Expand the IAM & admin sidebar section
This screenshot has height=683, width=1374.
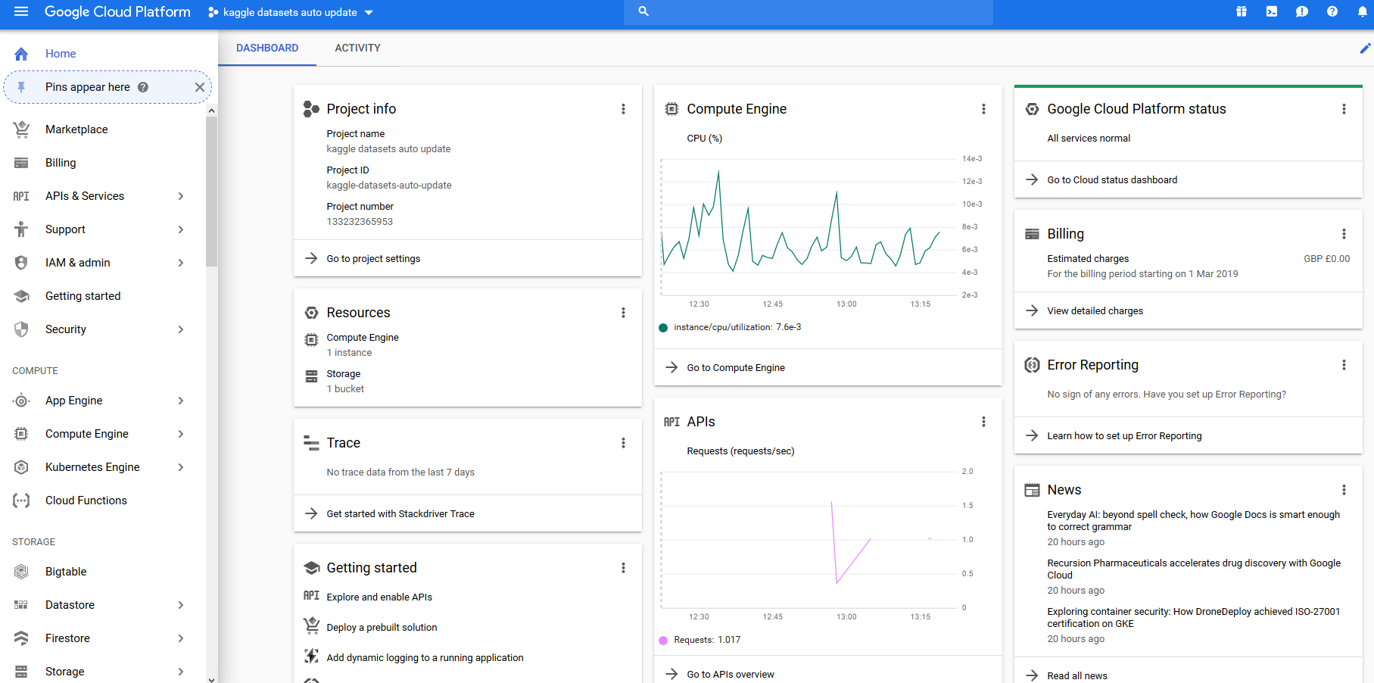click(180, 263)
